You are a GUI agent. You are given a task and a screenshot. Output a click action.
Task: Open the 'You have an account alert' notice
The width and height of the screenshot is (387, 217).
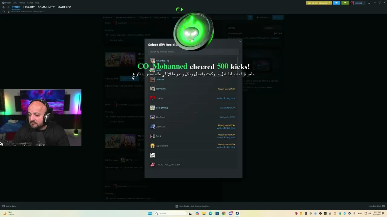pos(319,3)
